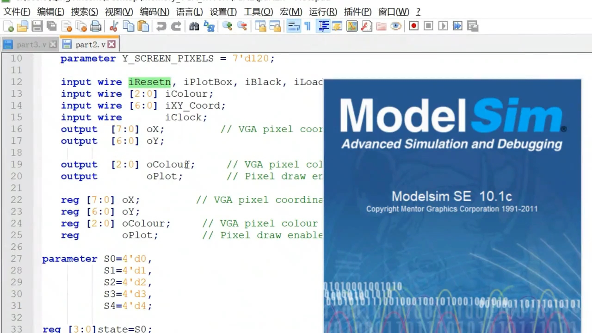Click the Undo arrow icon

[x=161, y=26]
